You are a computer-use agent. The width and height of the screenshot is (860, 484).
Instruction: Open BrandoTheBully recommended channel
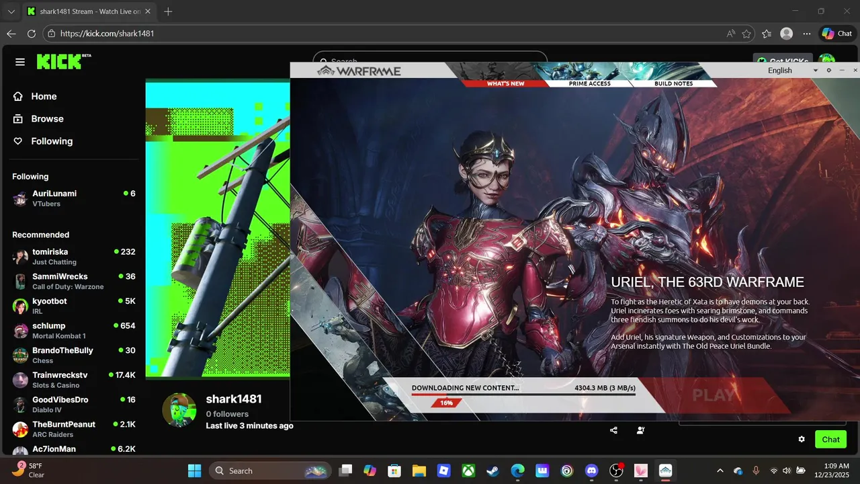(74, 355)
